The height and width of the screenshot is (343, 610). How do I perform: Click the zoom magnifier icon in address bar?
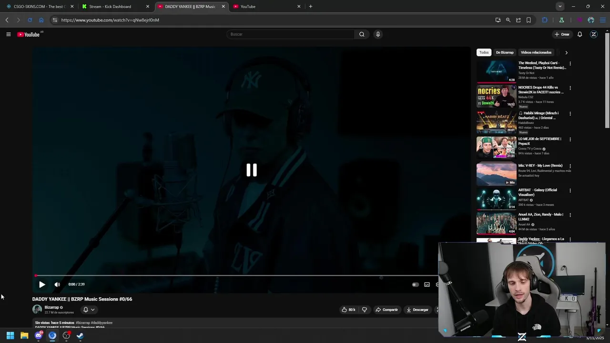coord(508,20)
